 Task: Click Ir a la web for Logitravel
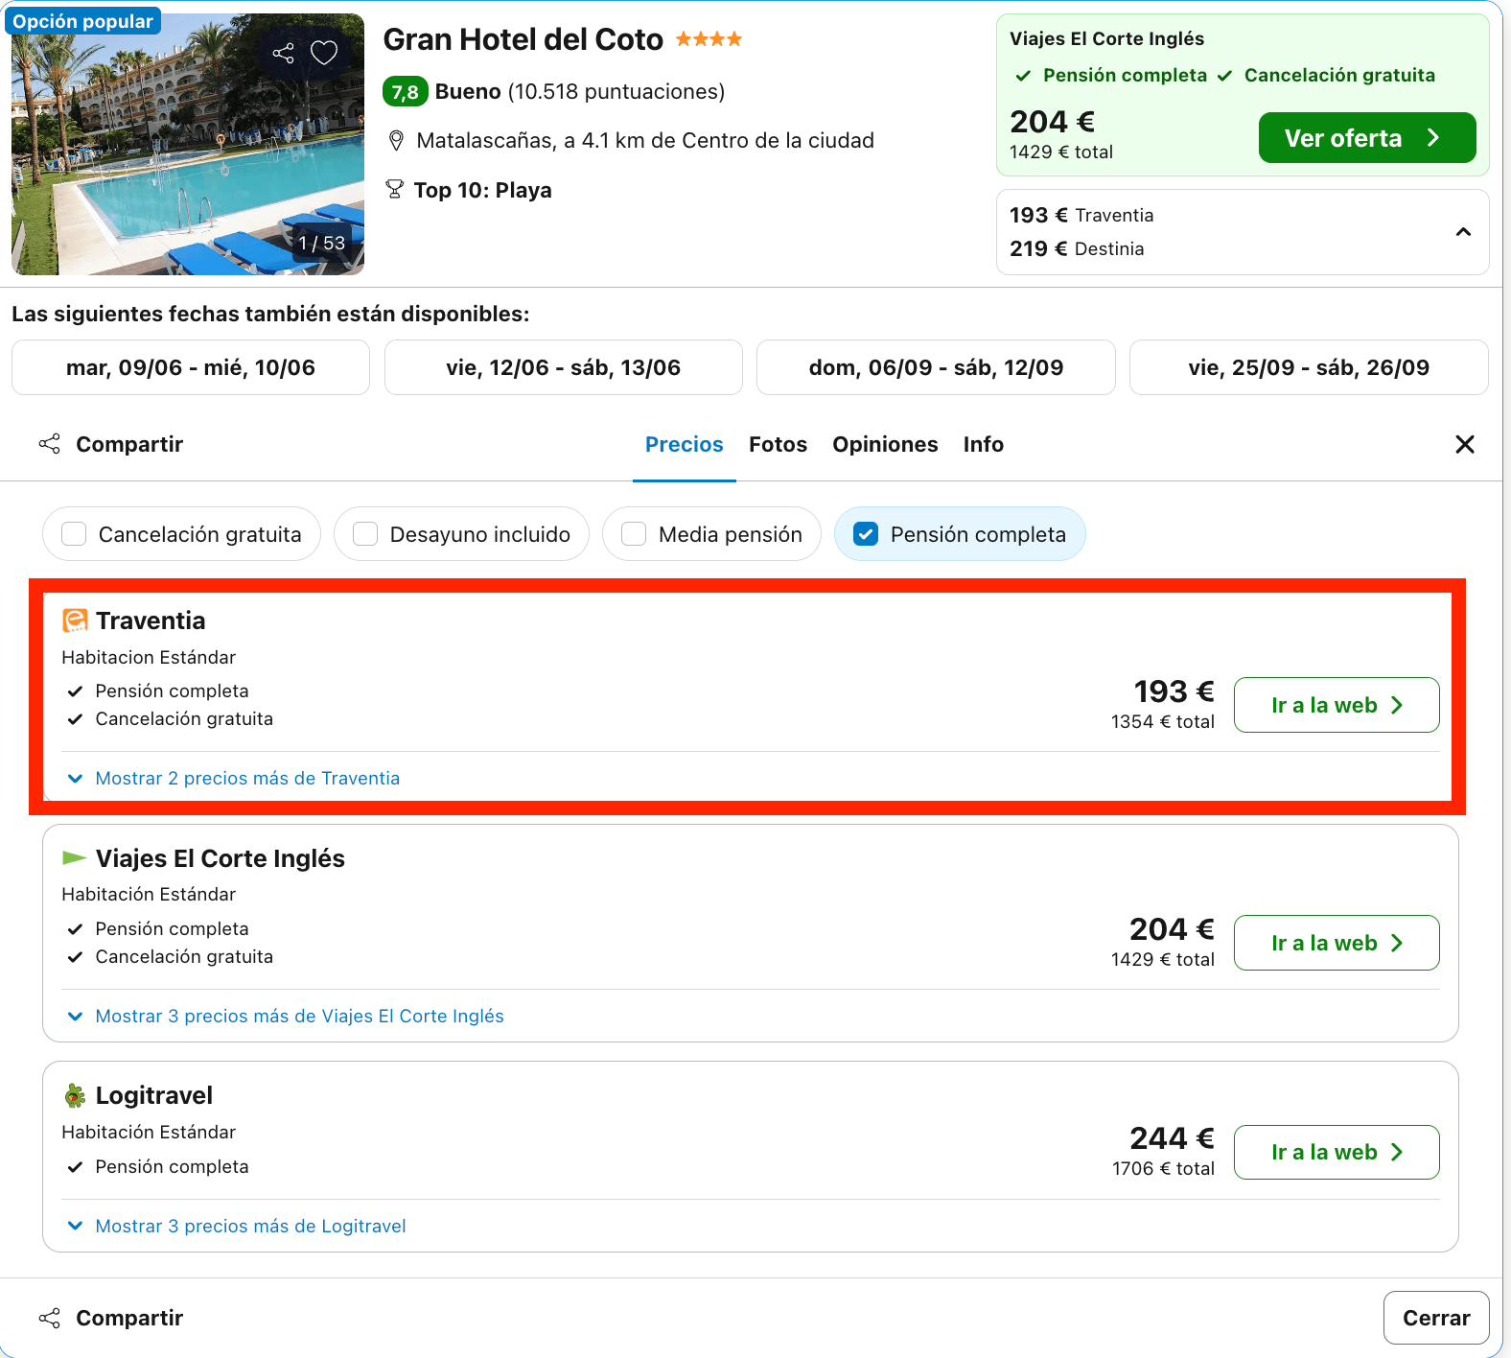1337,1152
